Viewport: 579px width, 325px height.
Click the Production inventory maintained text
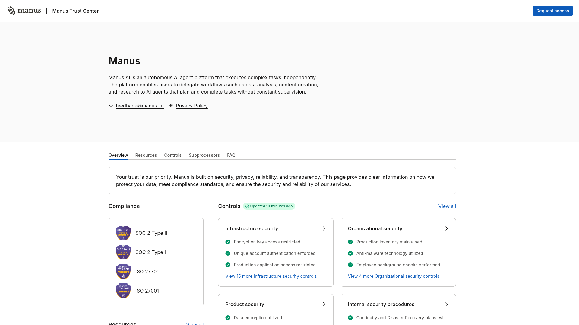tap(389, 242)
